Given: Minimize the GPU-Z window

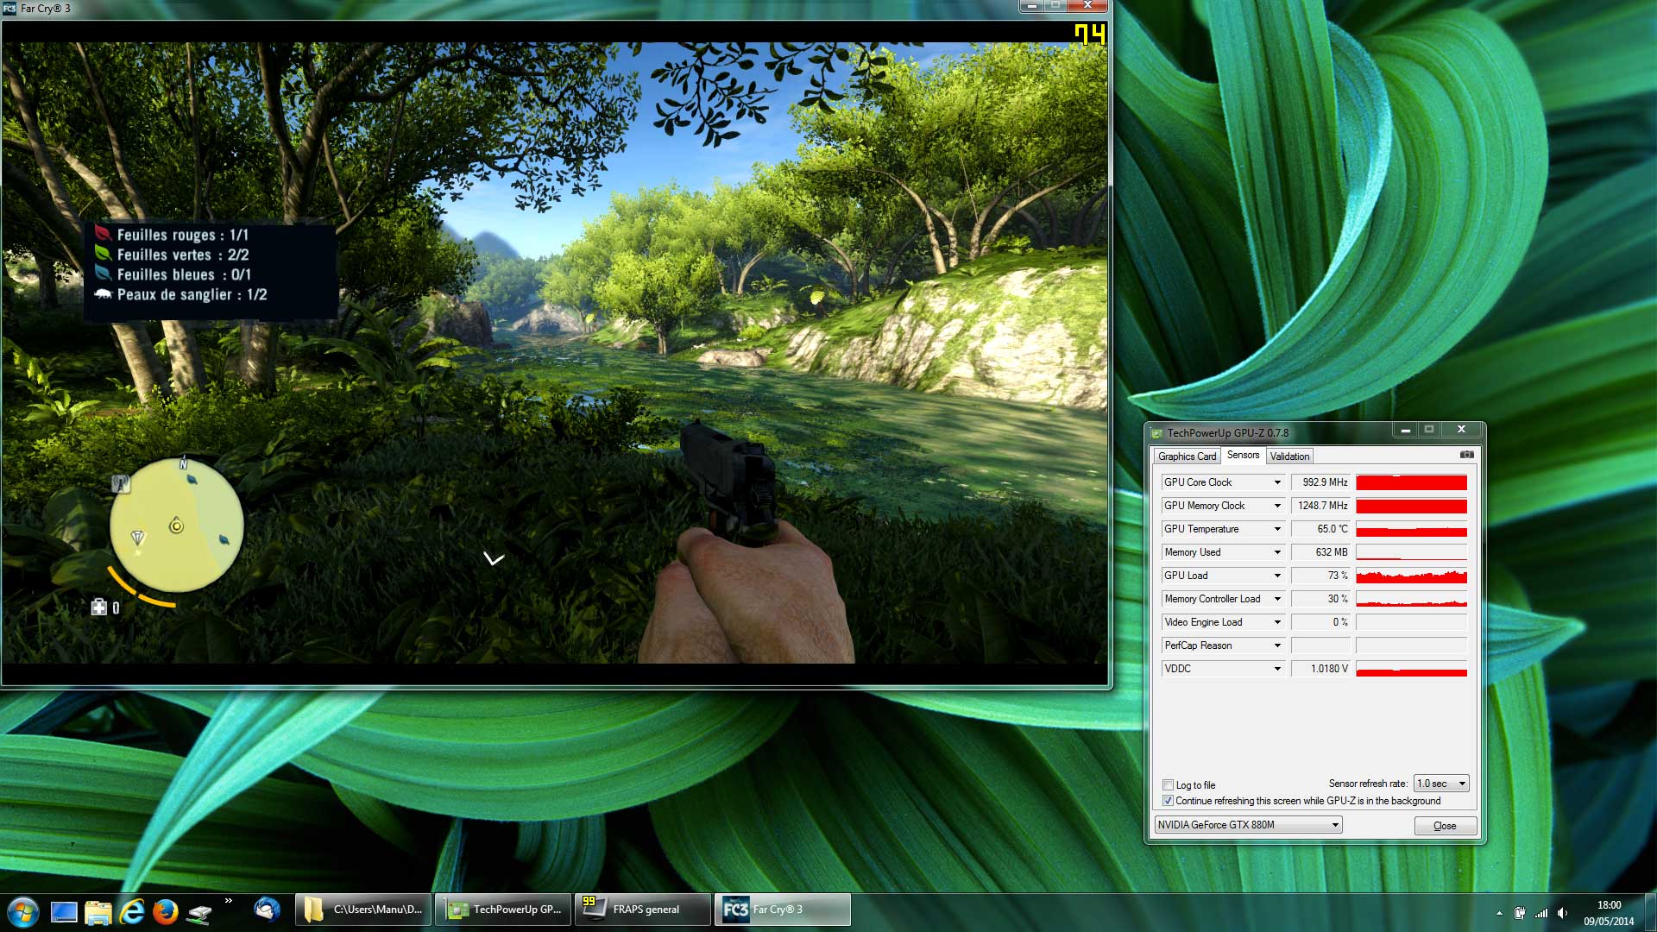Looking at the screenshot, I should pyautogui.click(x=1405, y=429).
